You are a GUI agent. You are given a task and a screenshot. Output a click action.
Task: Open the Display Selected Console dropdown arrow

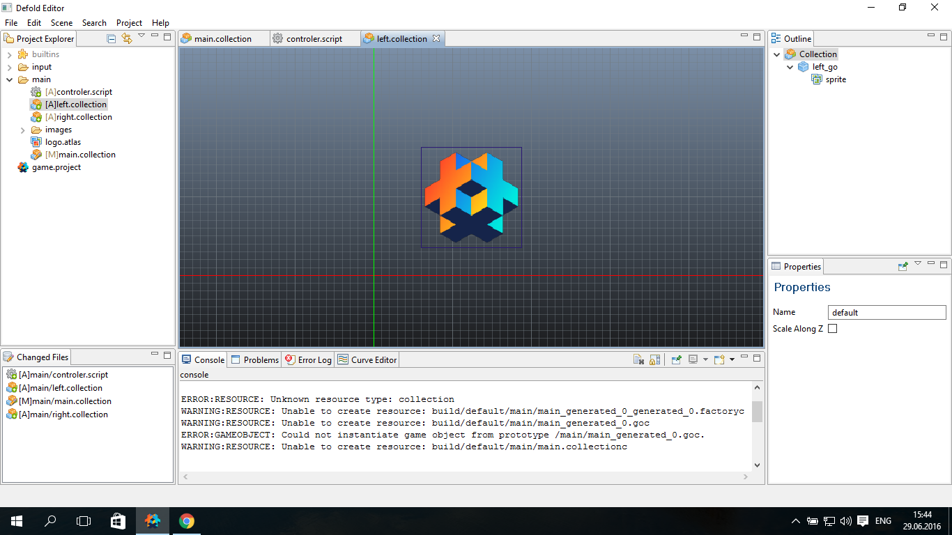705,359
